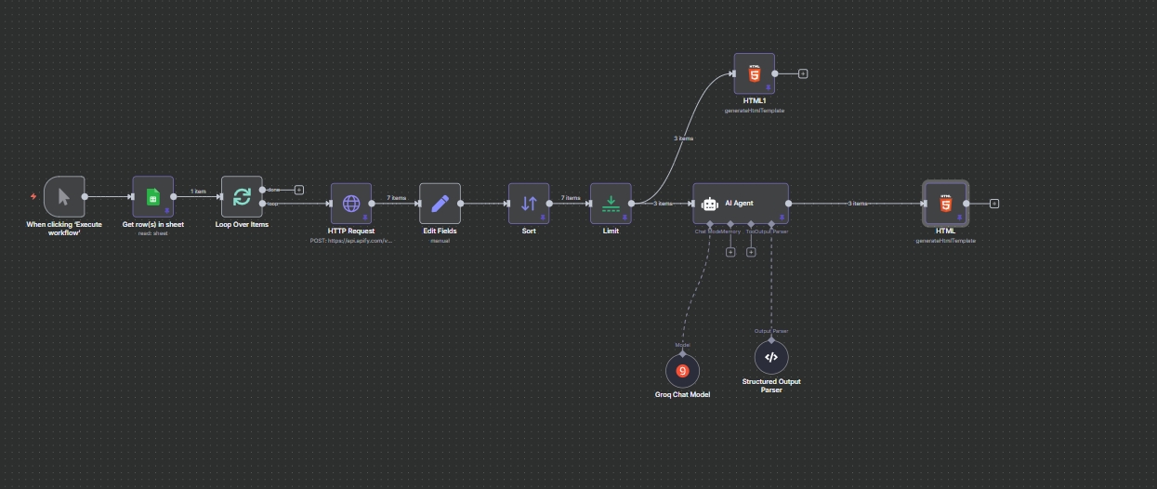Click the Groq Chat Model node
This screenshot has height=489, width=1157.
682,370
